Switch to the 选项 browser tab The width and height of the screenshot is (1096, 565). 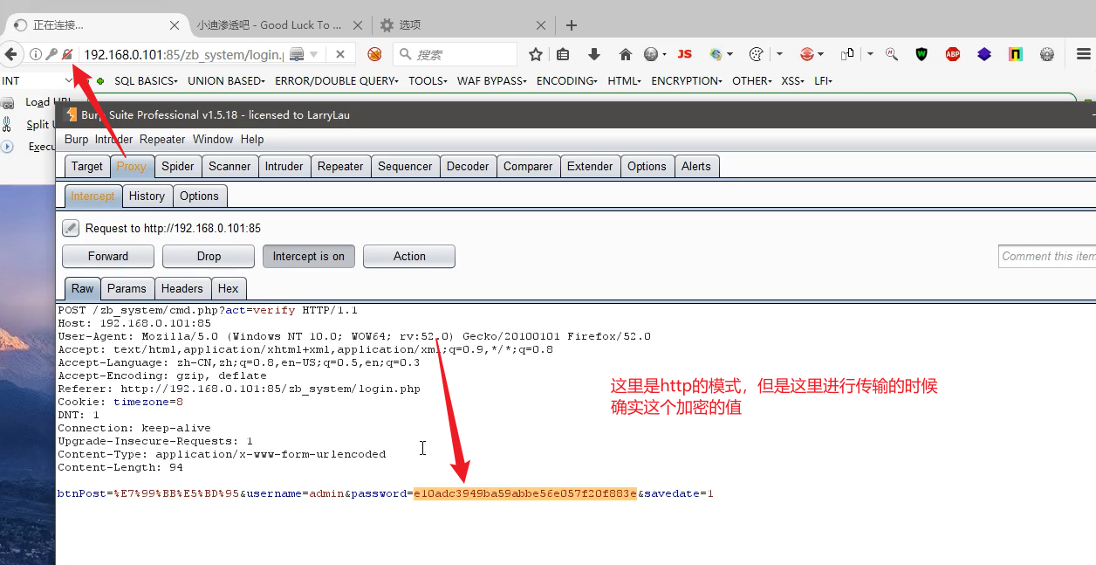point(462,25)
